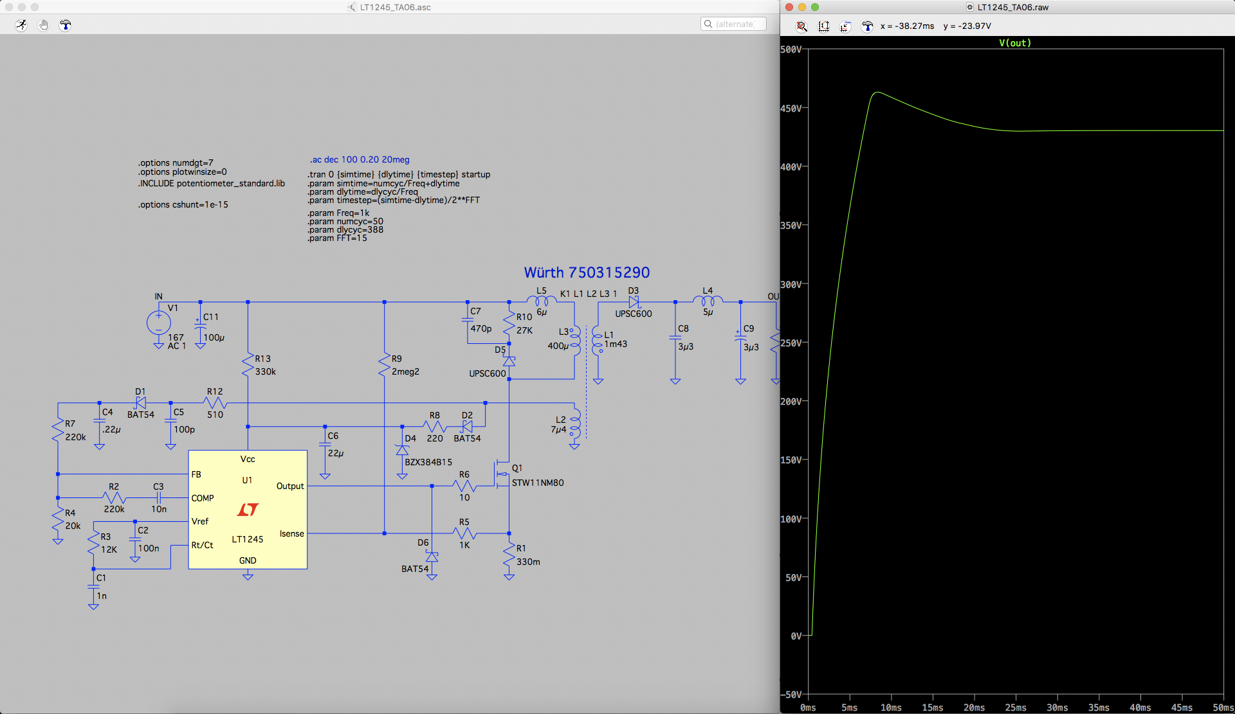Open the hammer Control Panel icon in waveform window

point(867,26)
